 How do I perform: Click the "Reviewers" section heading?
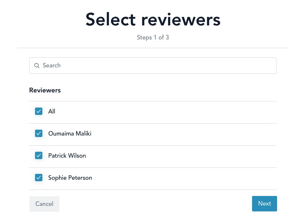(45, 90)
